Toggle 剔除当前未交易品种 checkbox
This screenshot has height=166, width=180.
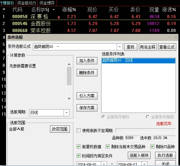(x=108, y=147)
